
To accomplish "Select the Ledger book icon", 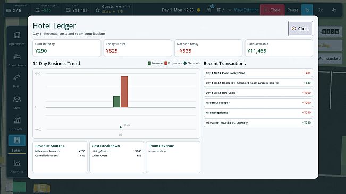I will tap(17, 140).
